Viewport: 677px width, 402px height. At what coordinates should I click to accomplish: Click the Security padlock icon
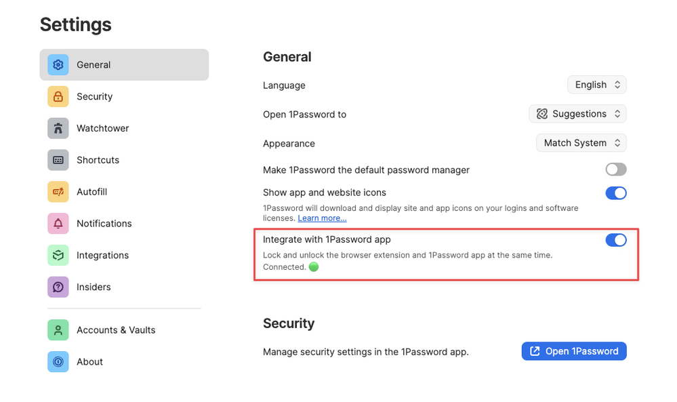click(x=58, y=97)
